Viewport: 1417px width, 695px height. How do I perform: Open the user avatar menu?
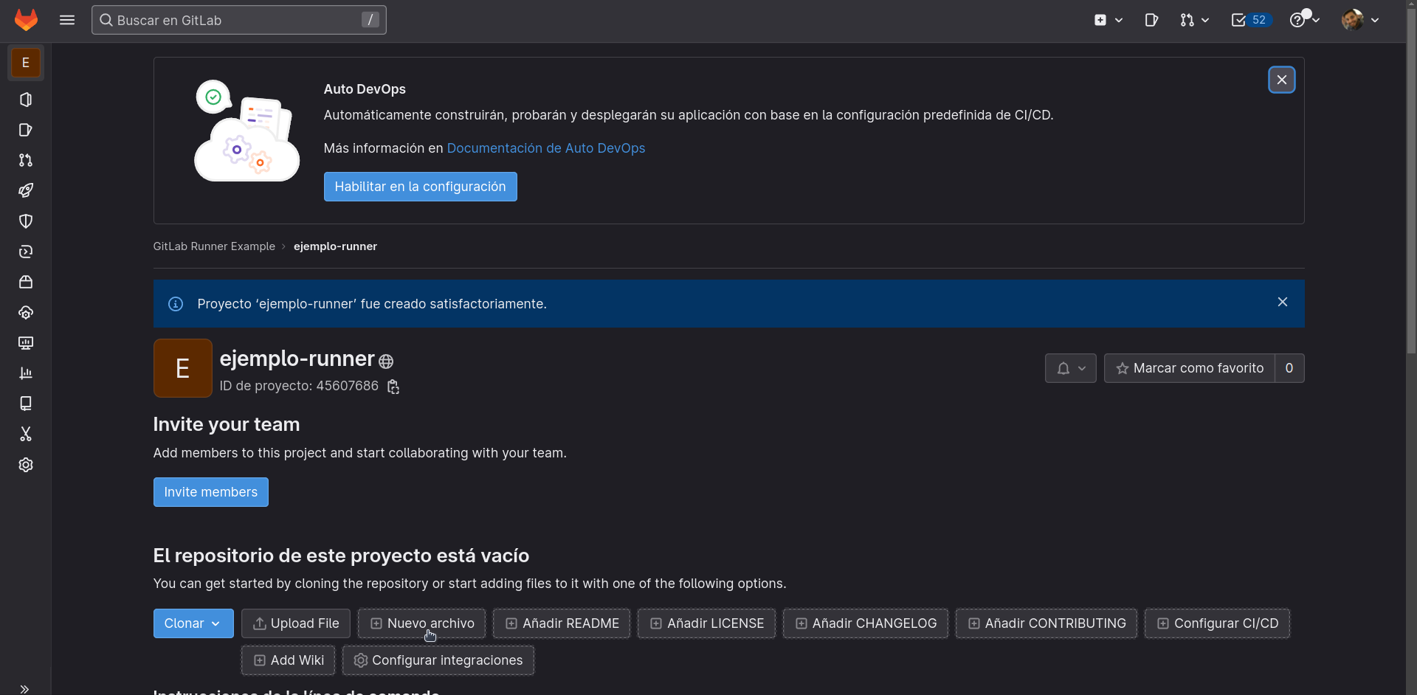click(1360, 20)
